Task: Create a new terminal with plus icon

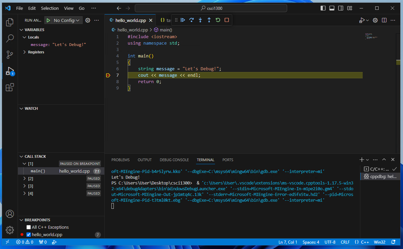Action: (x=362, y=160)
